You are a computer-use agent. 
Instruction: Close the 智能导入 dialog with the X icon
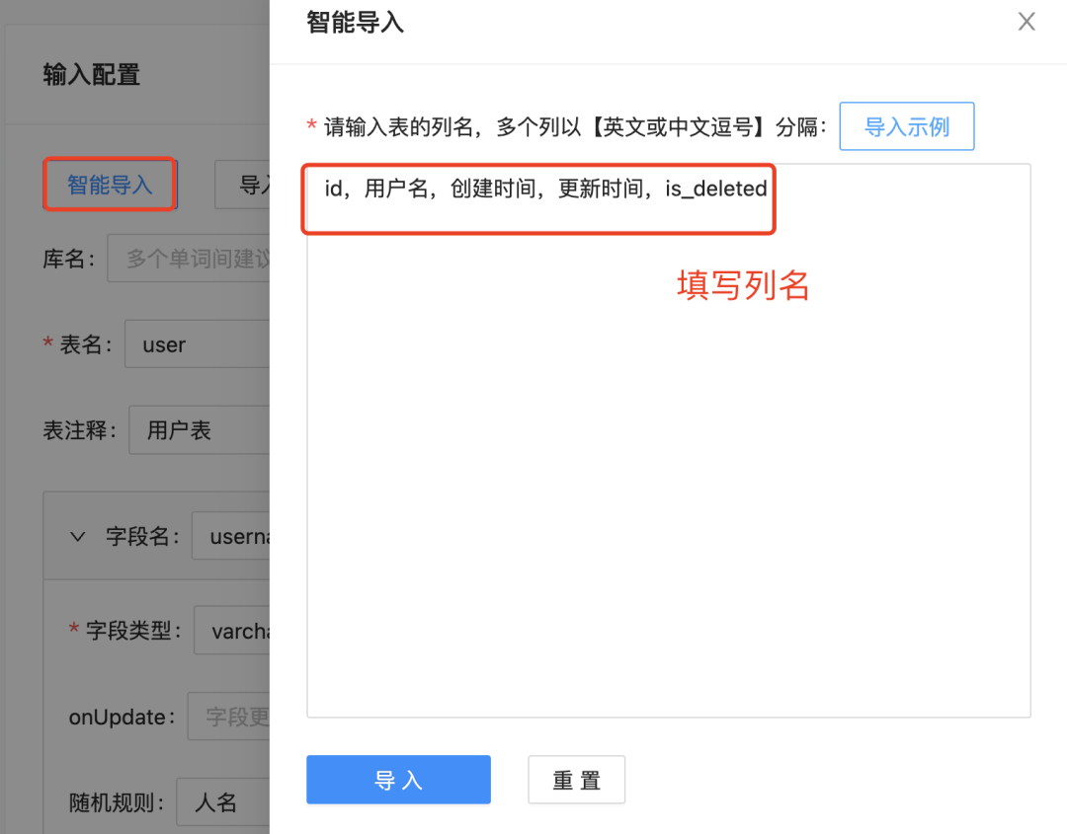(x=1026, y=22)
